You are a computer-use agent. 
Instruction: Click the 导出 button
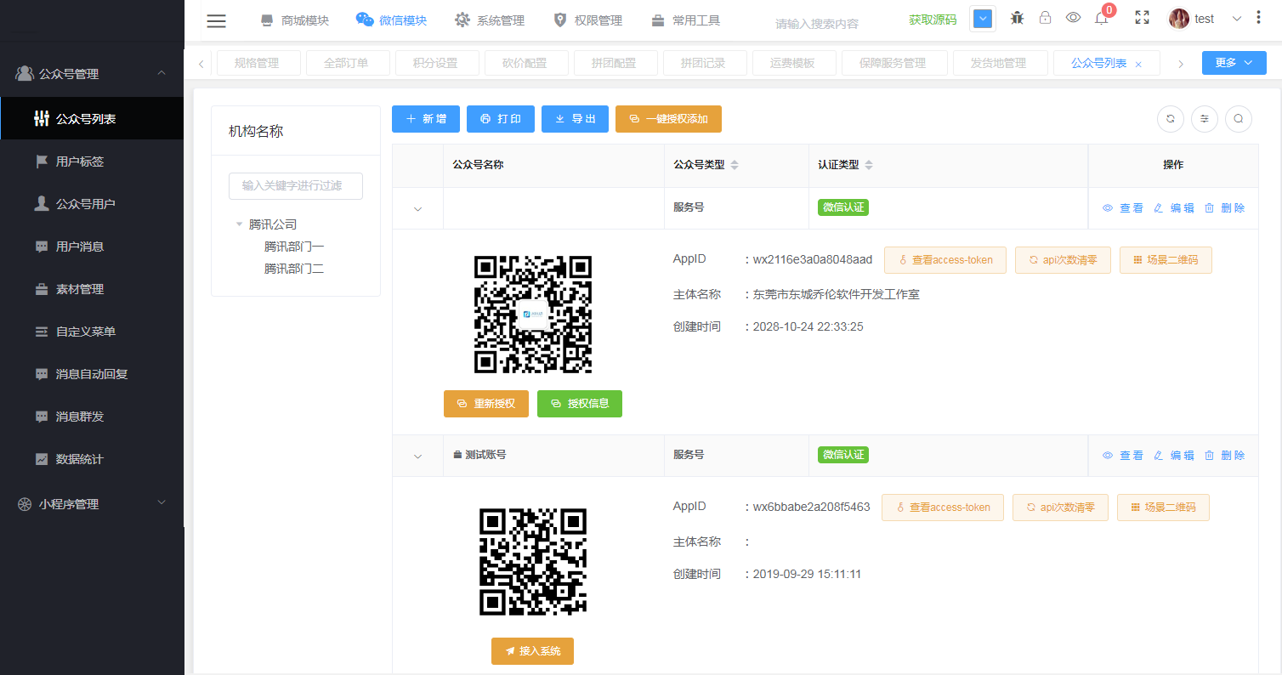[576, 119]
